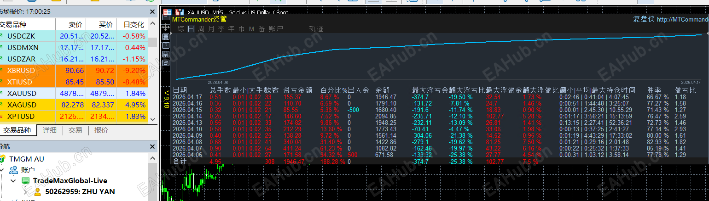Switch to the 季 quarterly tab

click(x=221, y=28)
